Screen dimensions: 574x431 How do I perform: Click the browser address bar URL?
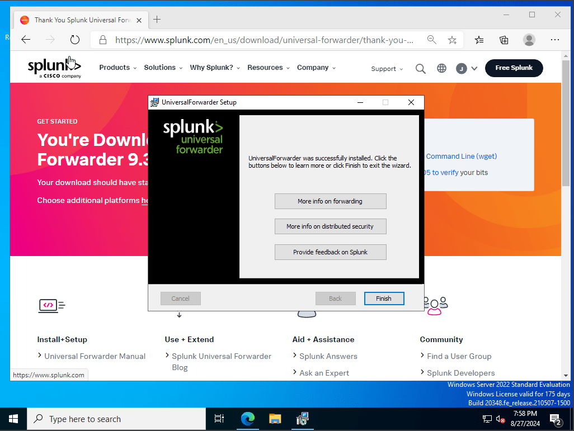coord(264,40)
